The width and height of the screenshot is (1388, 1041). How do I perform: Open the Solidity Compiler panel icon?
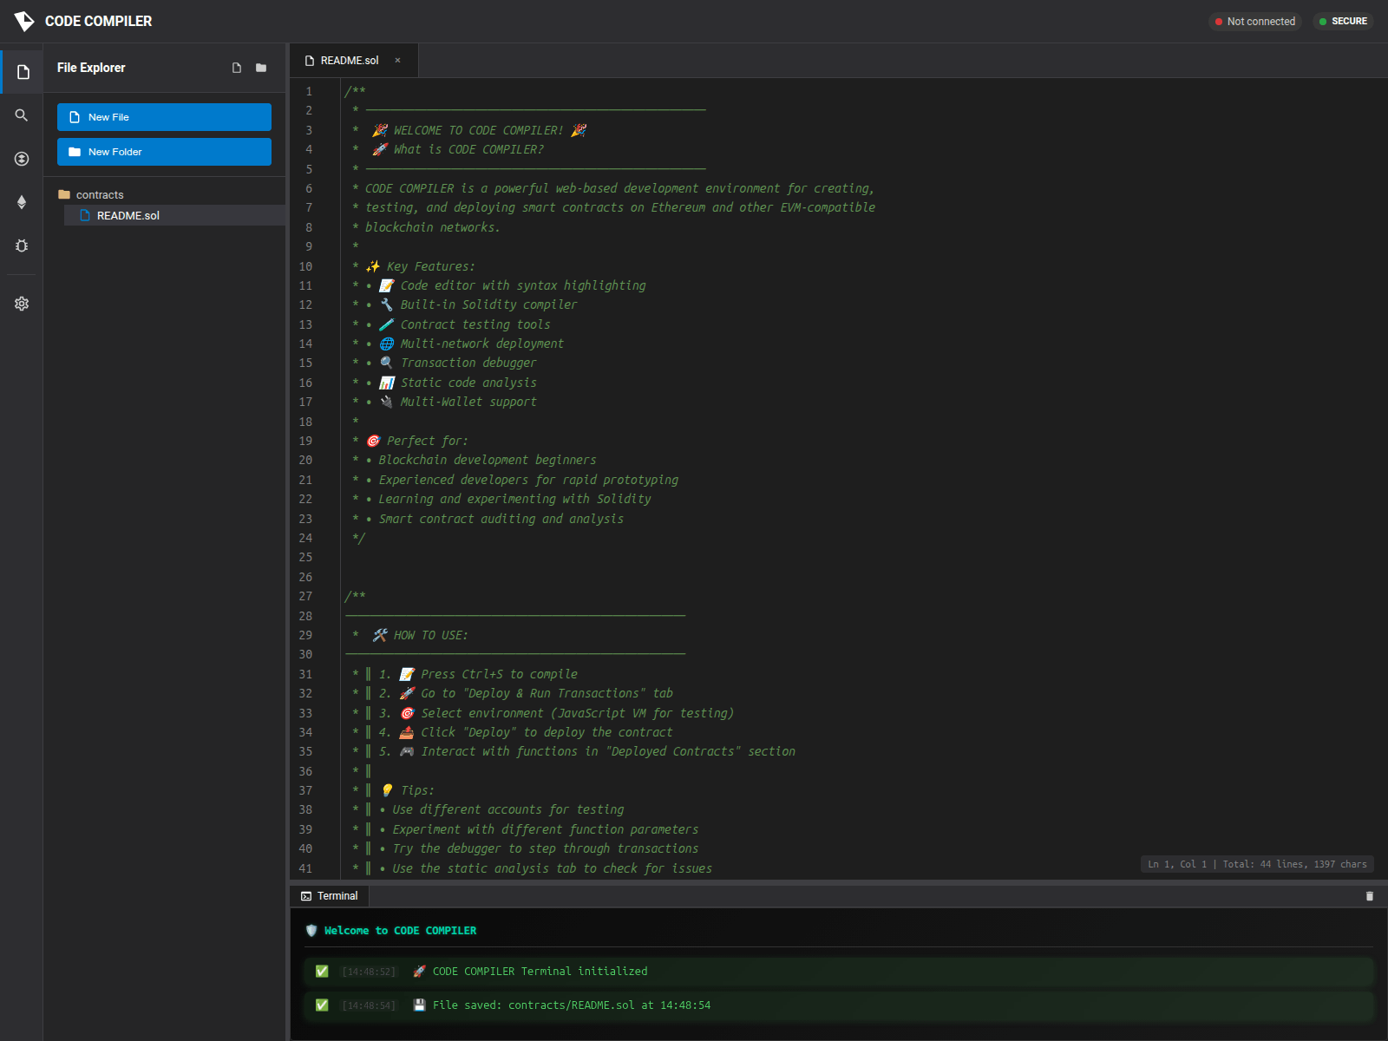(22, 158)
